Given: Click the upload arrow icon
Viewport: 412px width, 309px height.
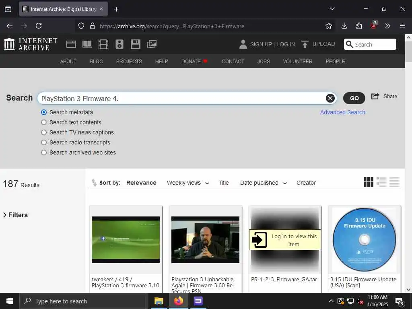Looking at the screenshot, I should 305,44.
